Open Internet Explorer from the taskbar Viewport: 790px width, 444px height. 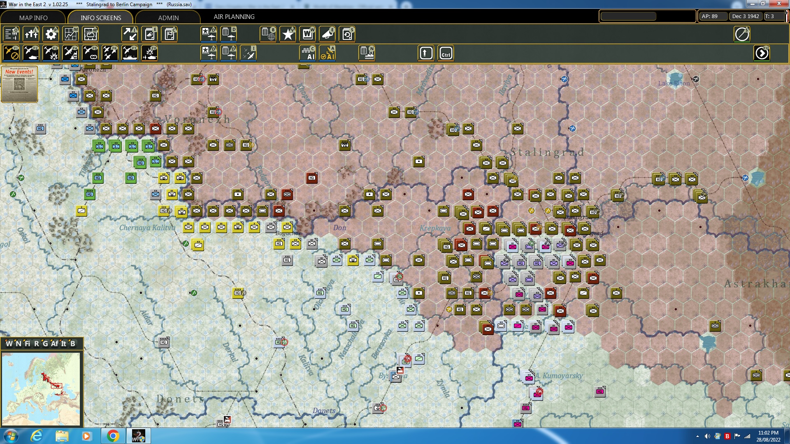pyautogui.click(x=37, y=436)
